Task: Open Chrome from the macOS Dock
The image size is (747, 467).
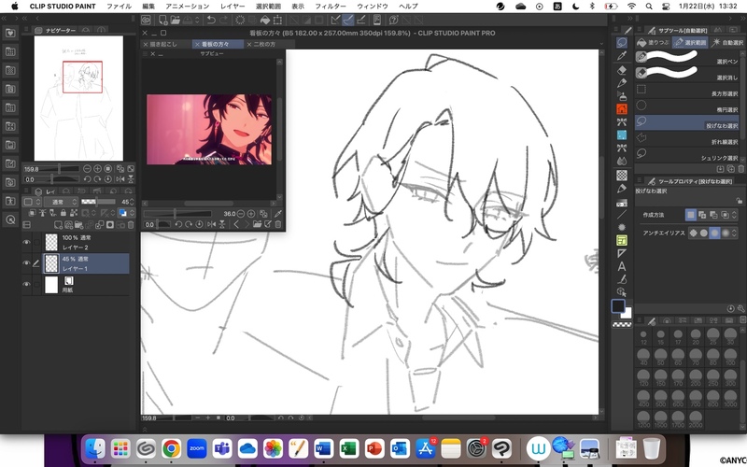Action: click(x=172, y=448)
